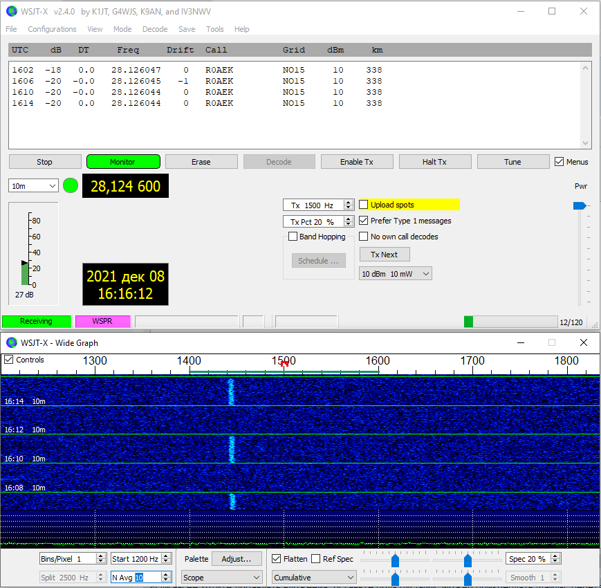Open the Cumulative spectrum dropdown
The height and width of the screenshot is (588, 601).
point(314,577)
